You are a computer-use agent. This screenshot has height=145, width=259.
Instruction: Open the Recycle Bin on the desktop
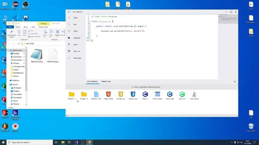[x=251, y=128]
